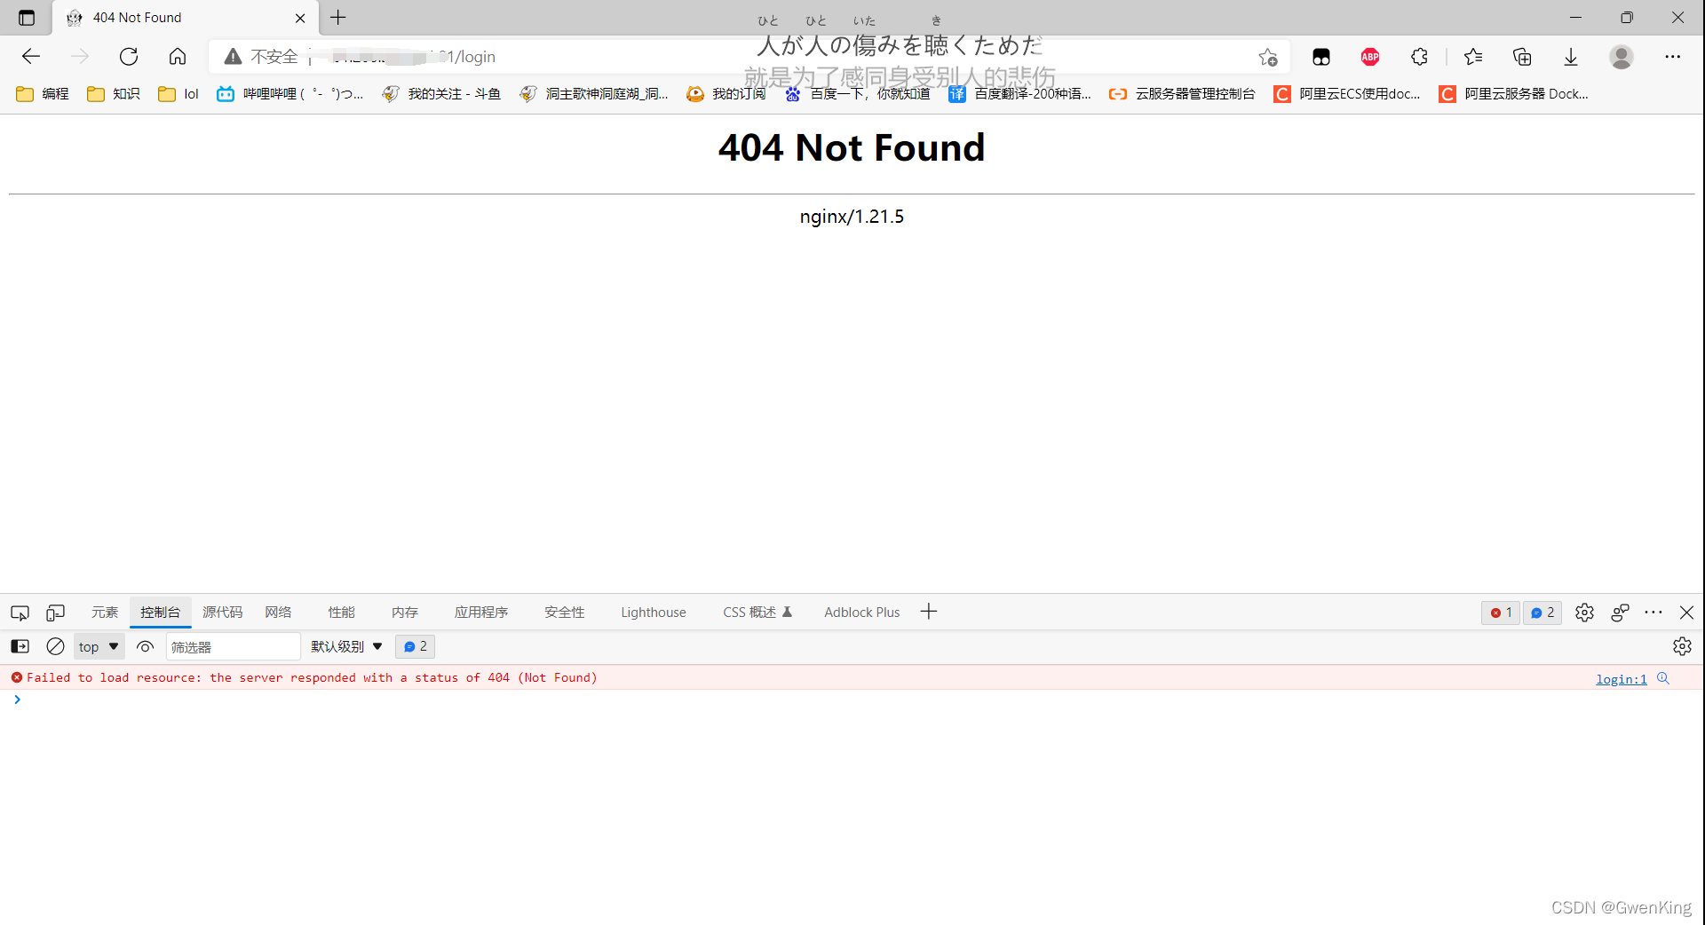Switch to the 性能 tab
The width and height of the screenshot is (1705, 925).
click(x=341, y=613)
